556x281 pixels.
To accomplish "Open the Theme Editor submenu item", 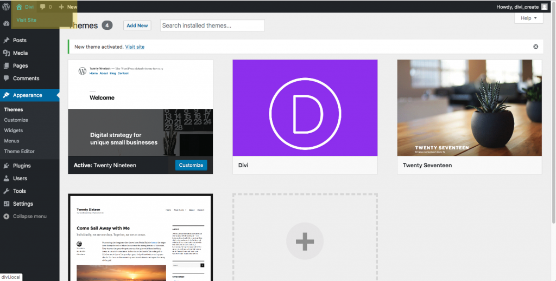I will click(x=19, y=151).
